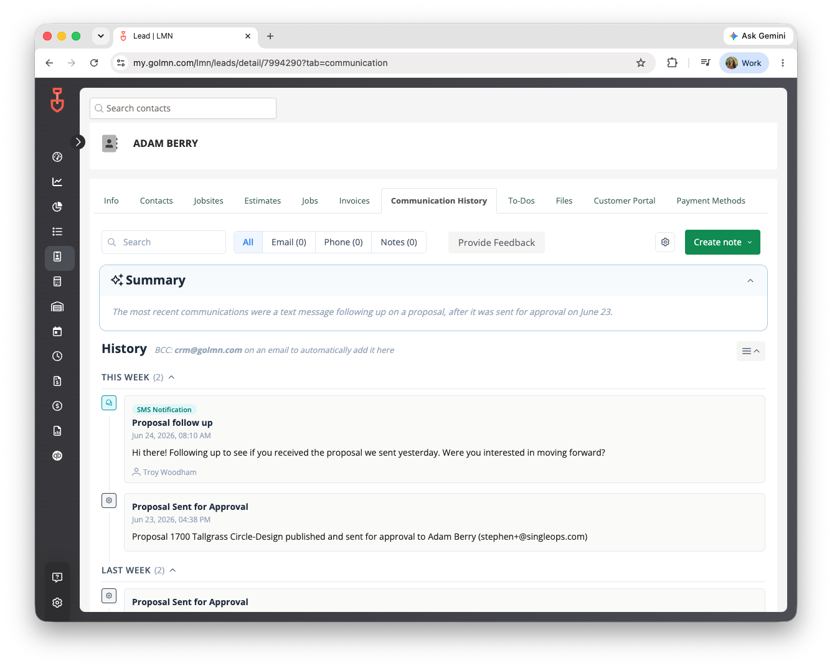This screenshot has height=668, width=832.
Task: Expand the sidebar with the arrow toggle
Action: pyautogui.click(x=78, y=142)
